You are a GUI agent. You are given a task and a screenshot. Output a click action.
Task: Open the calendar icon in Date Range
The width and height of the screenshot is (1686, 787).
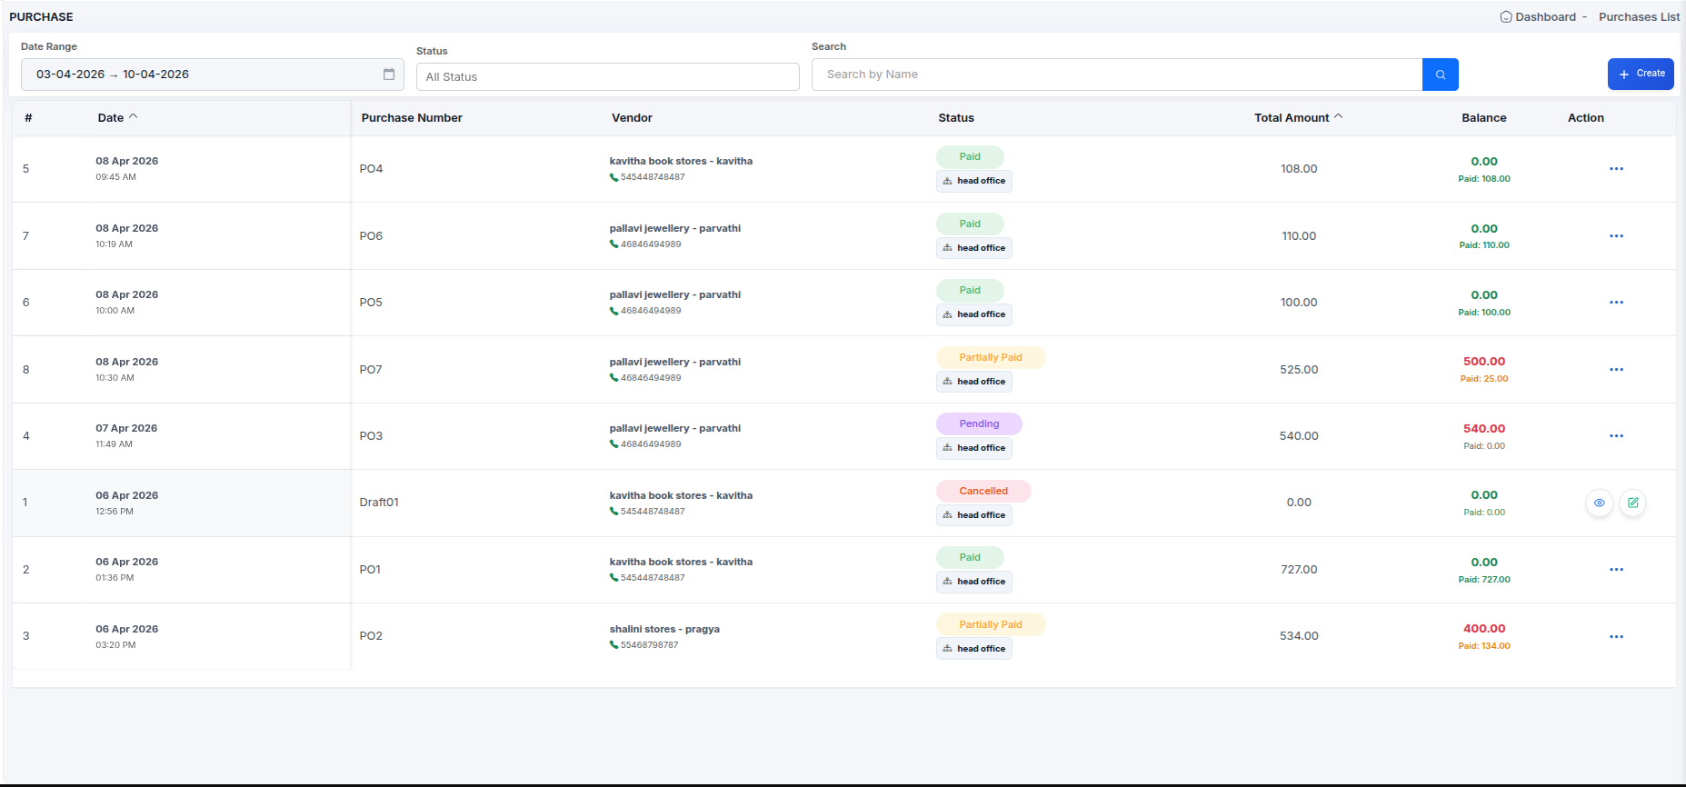[x=389, y=75]
